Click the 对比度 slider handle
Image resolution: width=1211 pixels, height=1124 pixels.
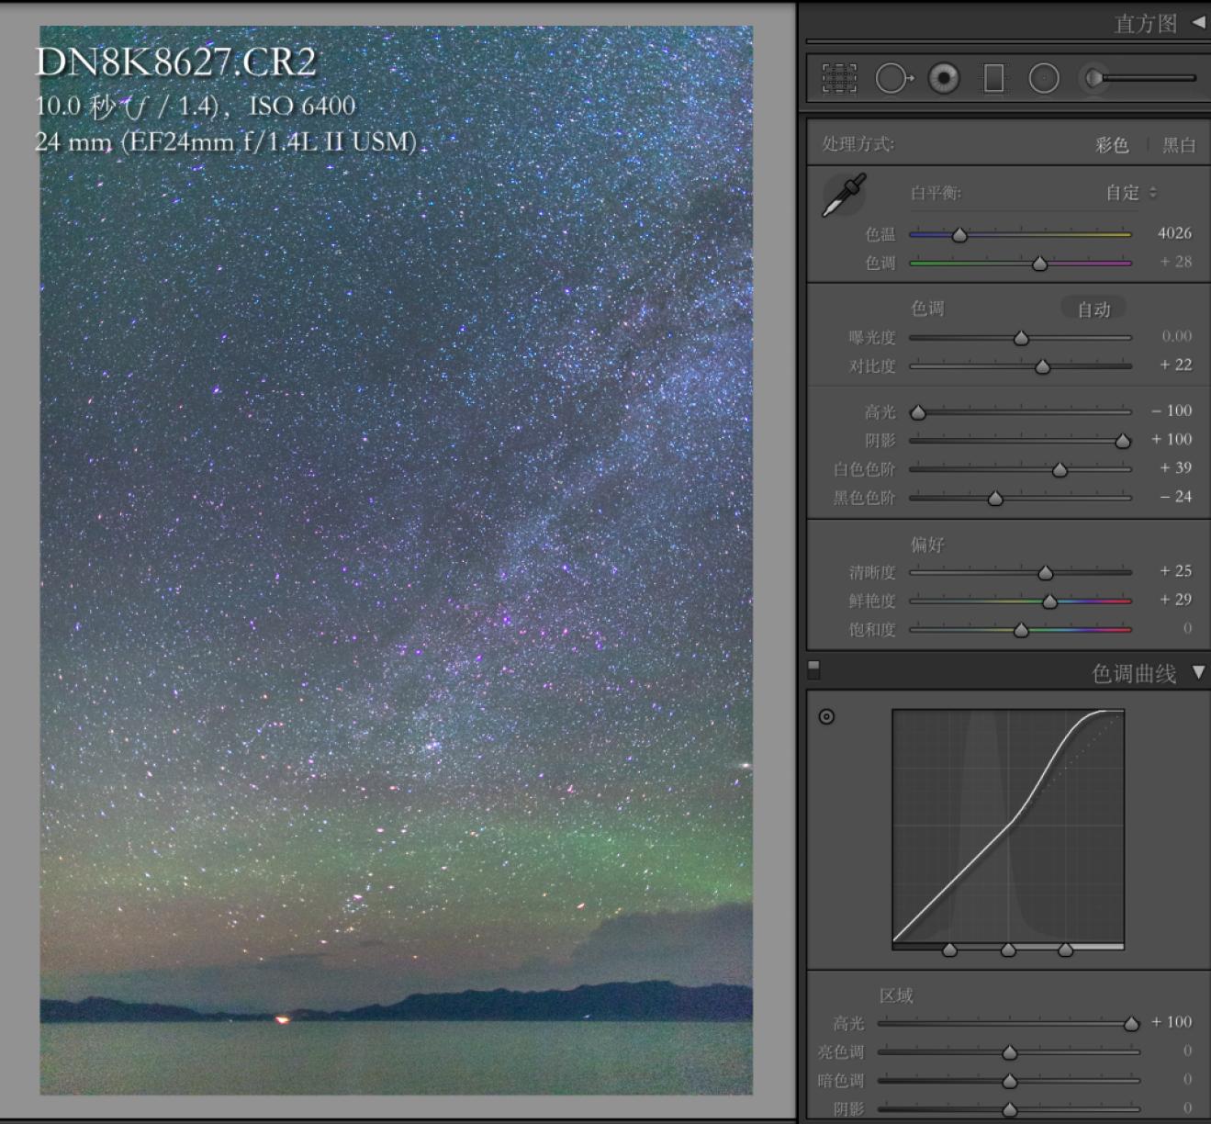[x=1042, y=366]
